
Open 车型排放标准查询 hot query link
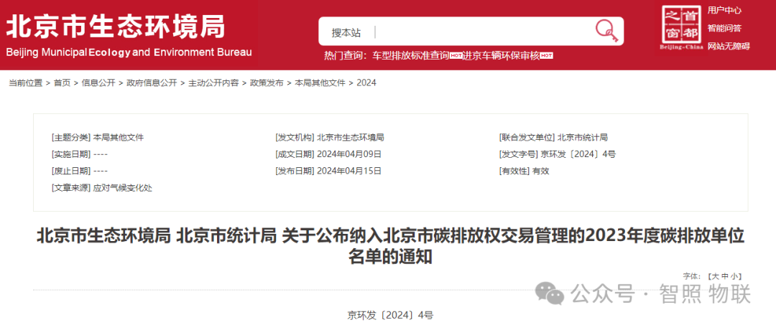[410, 56]
